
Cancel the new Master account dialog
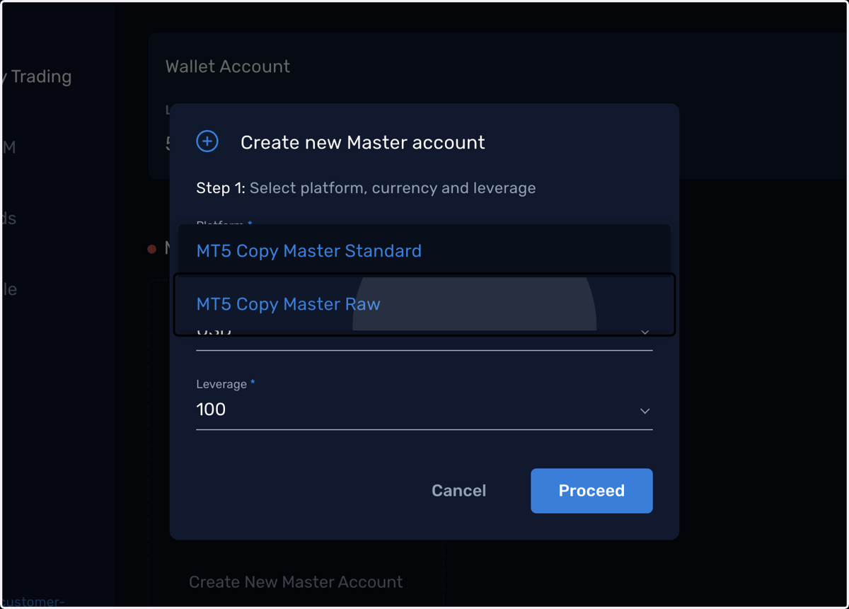[458, 491]
